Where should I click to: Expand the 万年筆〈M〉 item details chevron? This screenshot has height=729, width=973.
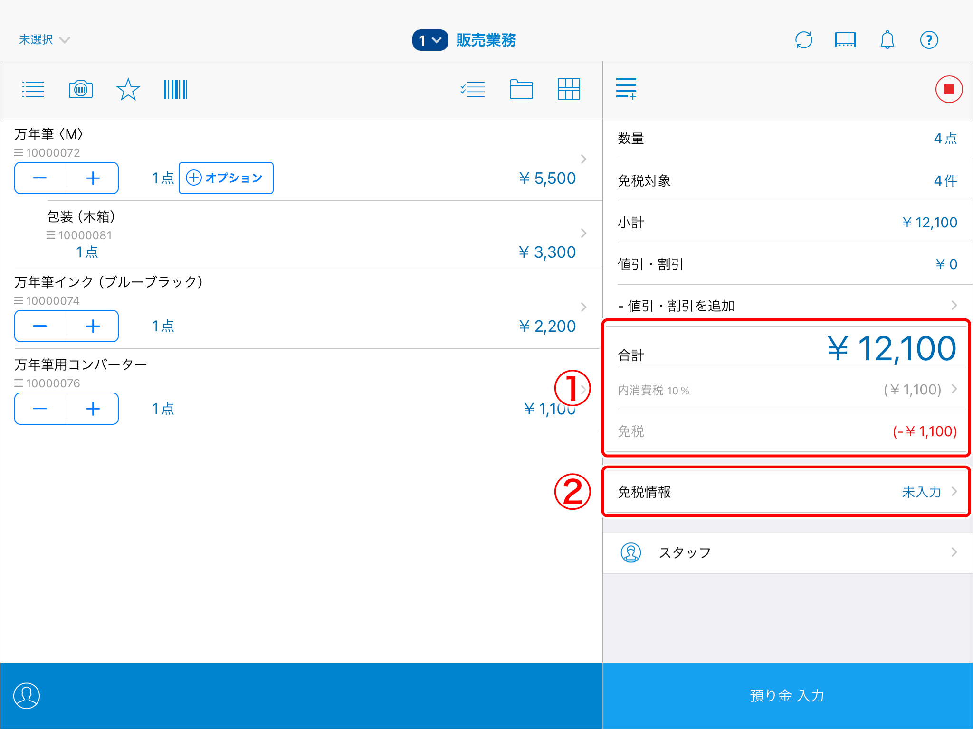(x=584, y=159)
